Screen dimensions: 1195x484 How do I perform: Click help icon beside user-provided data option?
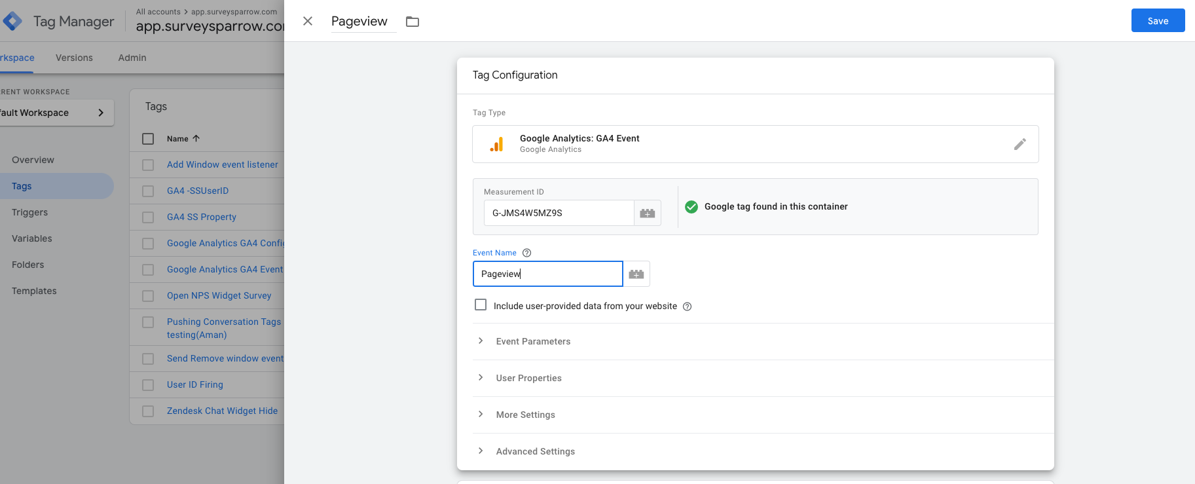(687, 307)
